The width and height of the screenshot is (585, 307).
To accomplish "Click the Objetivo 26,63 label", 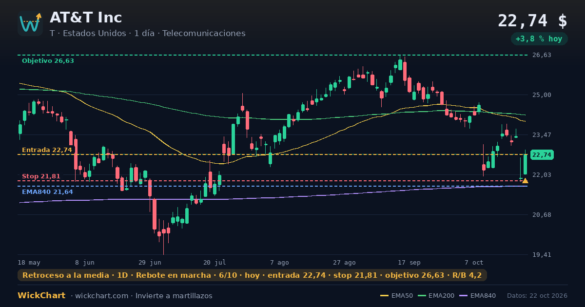I will point(48,61).
